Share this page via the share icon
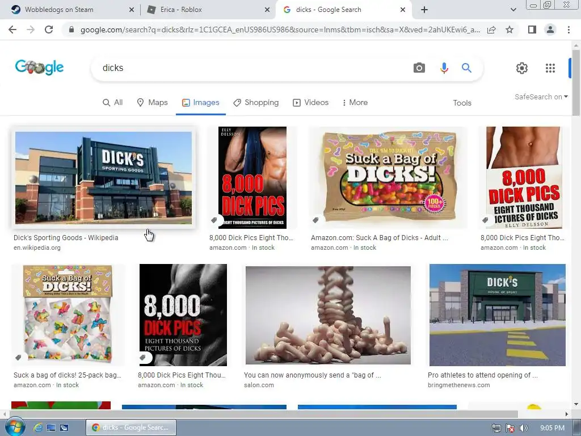Screen dimensions: 581x436 coord(491,30)
